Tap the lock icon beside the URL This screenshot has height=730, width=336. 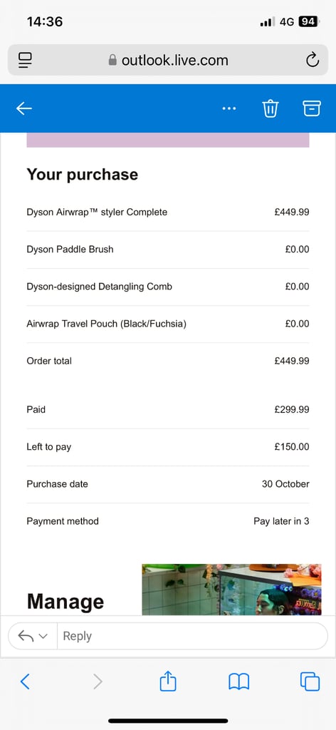[112, 60]
